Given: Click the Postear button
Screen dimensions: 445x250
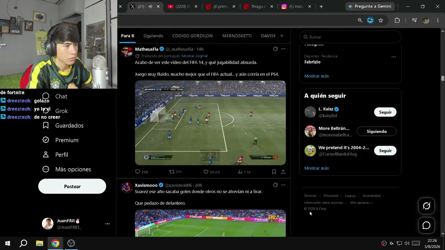Looking at the screenshot, I should coord(72,186).
